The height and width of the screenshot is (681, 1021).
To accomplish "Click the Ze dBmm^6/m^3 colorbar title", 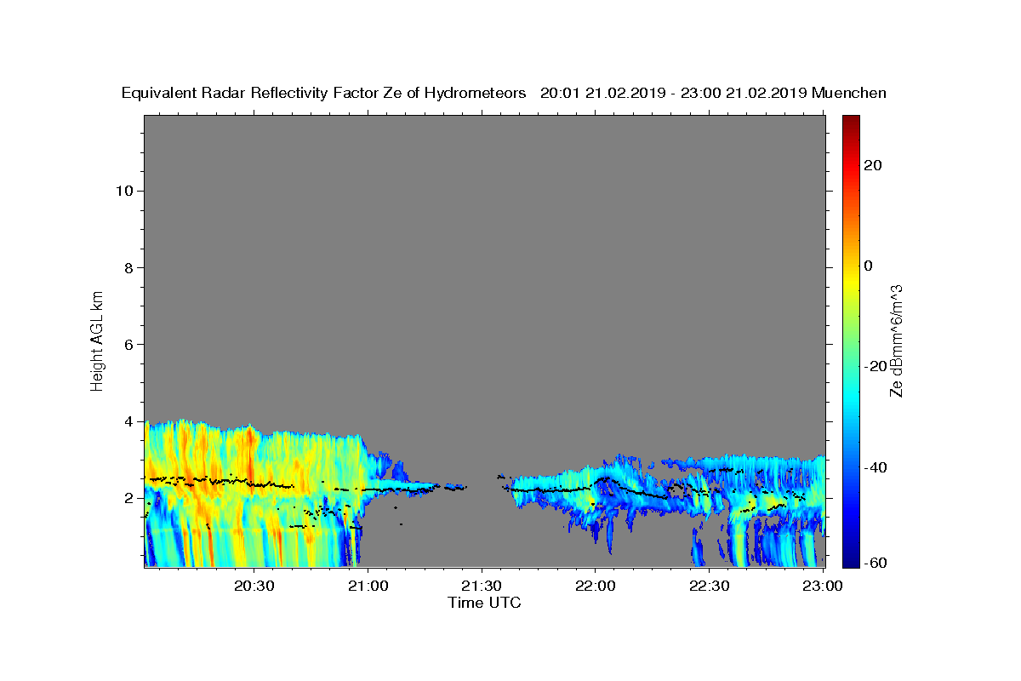I will click(897, 340).
